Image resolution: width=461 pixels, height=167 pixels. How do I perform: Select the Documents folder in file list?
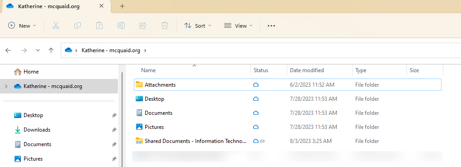[288, 113]
